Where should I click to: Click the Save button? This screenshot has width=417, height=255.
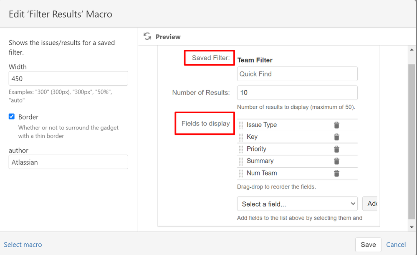(x=368, y=245)
